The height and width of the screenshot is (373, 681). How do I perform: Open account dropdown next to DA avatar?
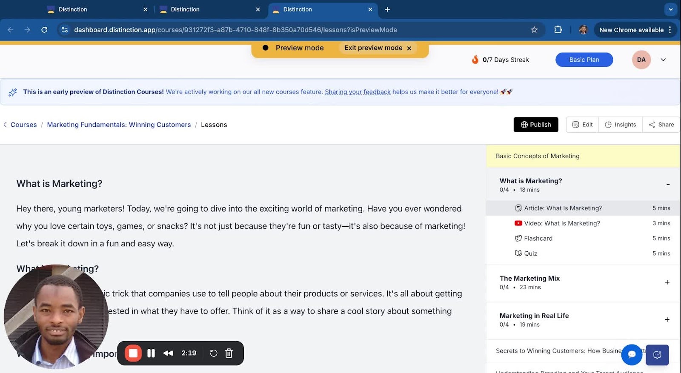[663, 60]
